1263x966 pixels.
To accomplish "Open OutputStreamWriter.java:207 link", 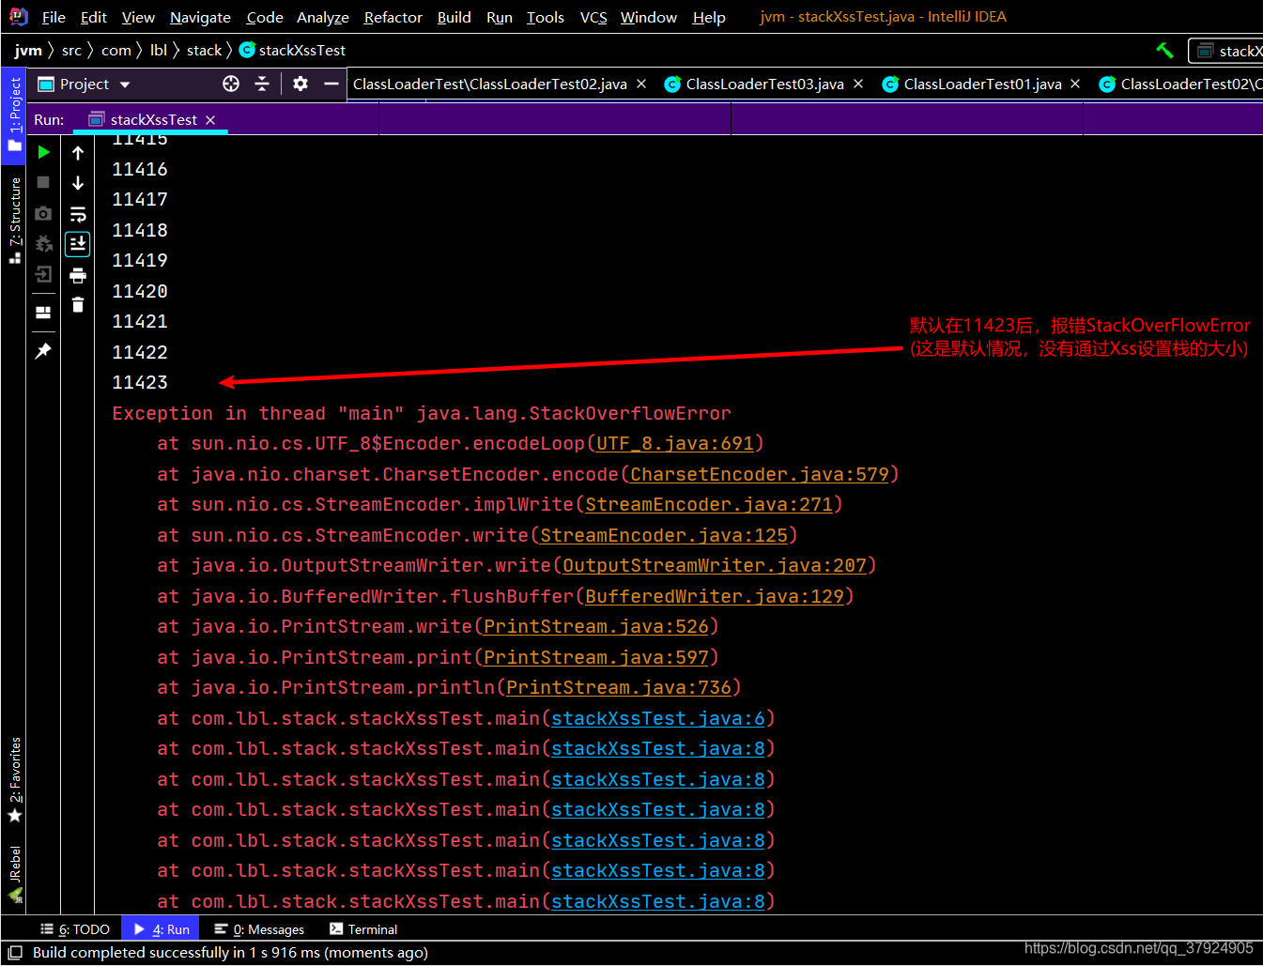I will coord(715,565).
